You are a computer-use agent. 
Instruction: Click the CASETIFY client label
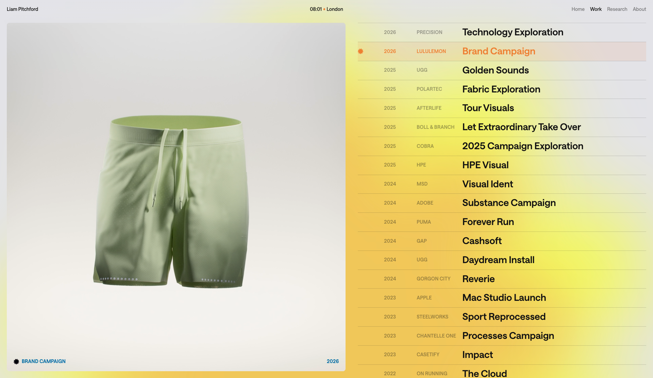click(428, 355)
